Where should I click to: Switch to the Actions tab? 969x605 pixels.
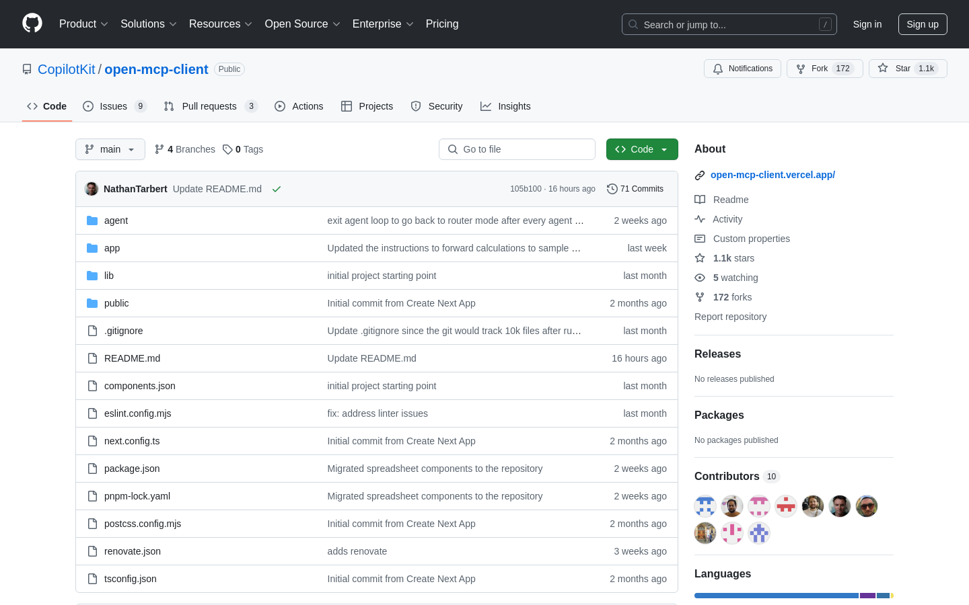pyautogui.click(x=299, y=106)
